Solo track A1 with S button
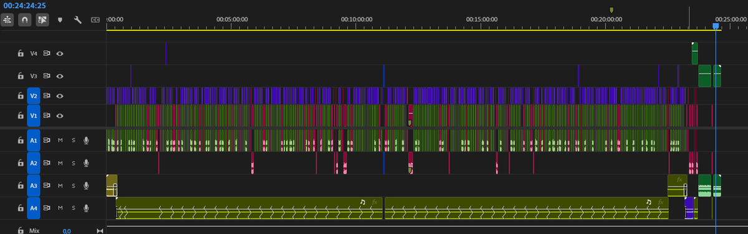This screenshot has width=748, height=234. tap(73, 141)
